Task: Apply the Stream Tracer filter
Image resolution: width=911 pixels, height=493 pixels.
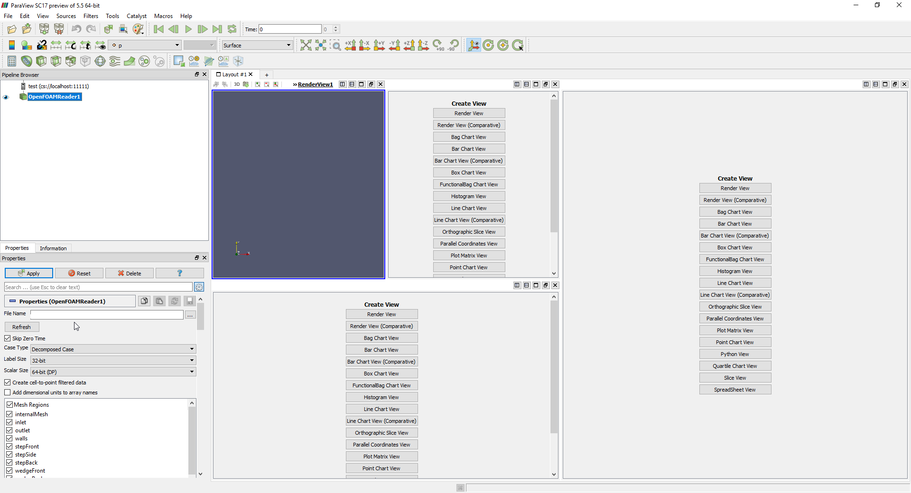Action: click(114, 61)
